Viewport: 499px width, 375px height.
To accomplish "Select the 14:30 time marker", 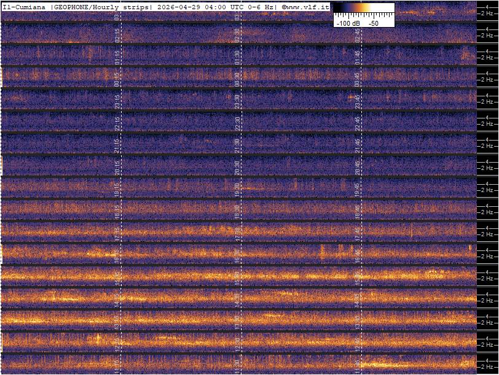I will 237,299.
